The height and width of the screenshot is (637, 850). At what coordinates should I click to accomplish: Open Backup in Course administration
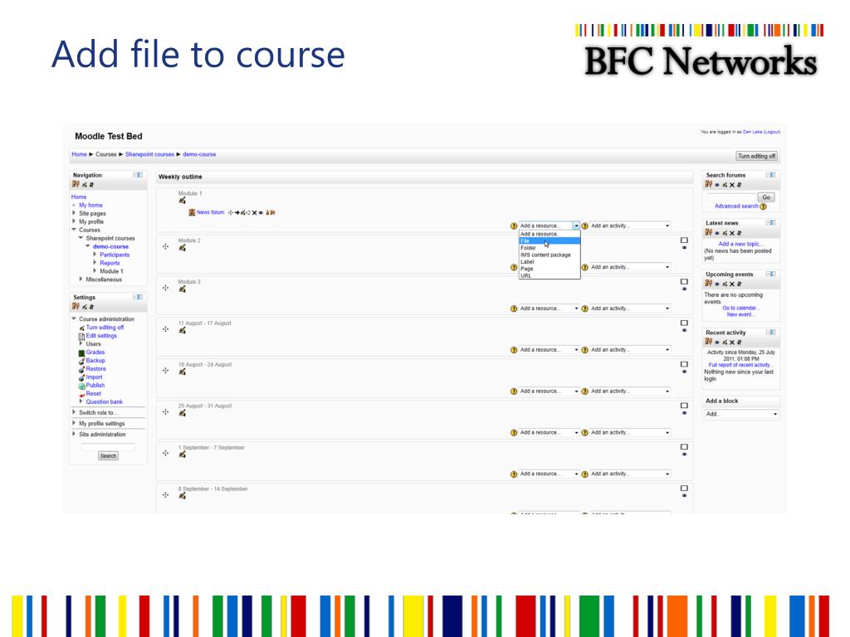click(x=95, y=361)
